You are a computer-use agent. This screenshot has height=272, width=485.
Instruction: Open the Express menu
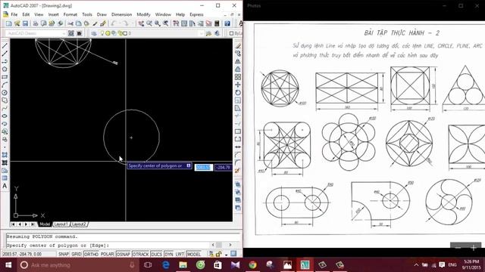[196, 14]
